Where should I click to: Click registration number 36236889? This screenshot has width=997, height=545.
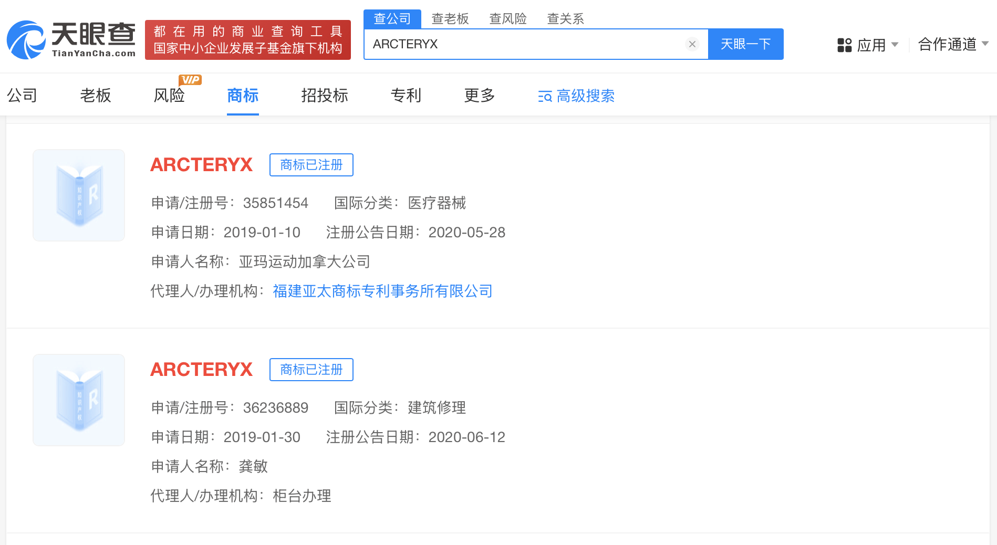coord(276,407)
